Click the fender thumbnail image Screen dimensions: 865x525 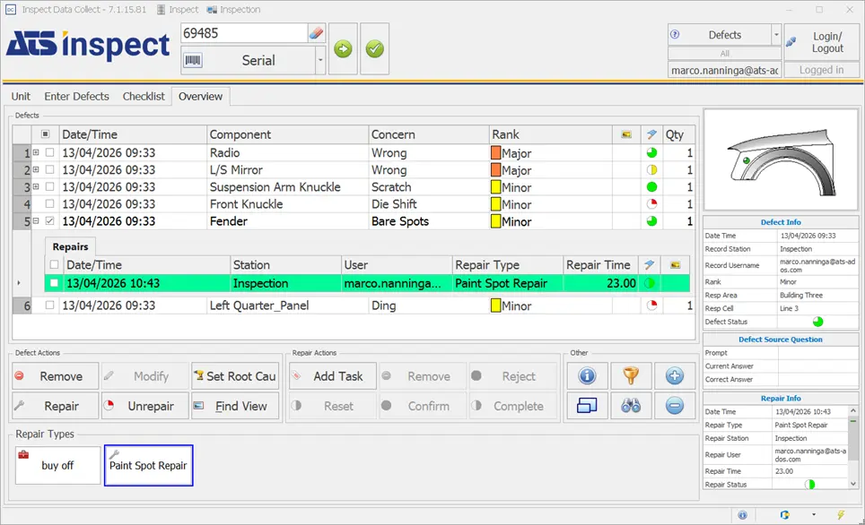pos(781,159)
